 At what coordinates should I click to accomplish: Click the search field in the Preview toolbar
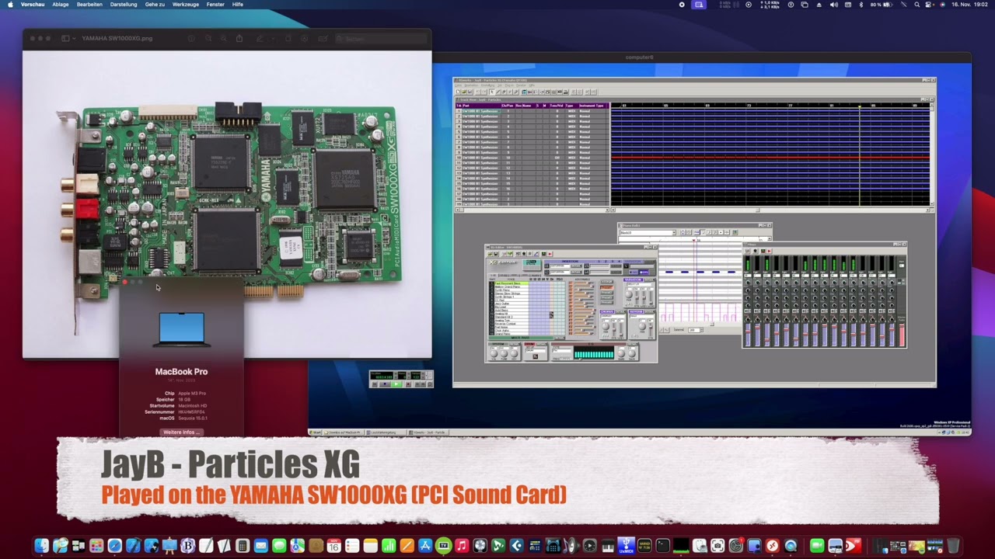click(x=381, y=38)
